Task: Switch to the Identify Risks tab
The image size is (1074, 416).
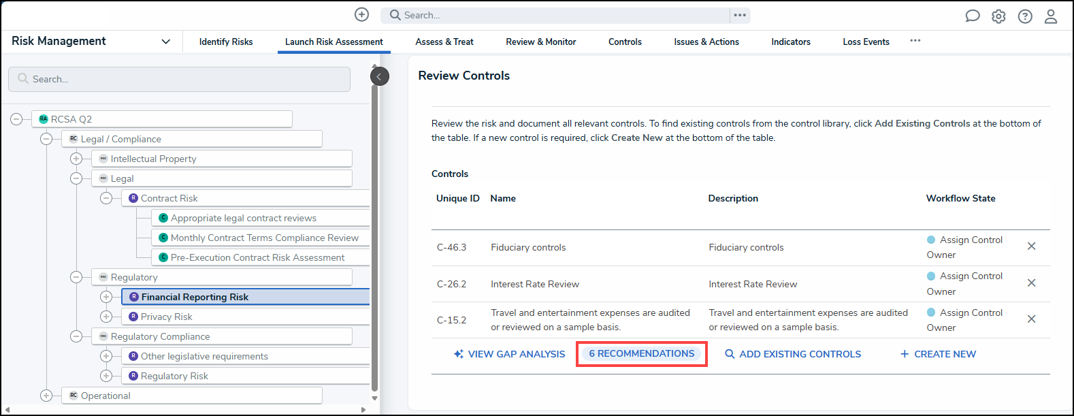Action: coord(226,42)
